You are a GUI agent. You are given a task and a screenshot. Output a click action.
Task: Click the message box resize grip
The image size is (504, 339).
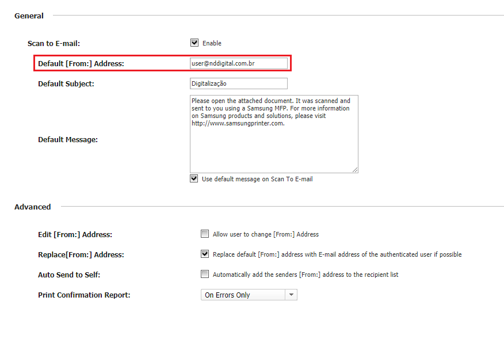(355, 170)
